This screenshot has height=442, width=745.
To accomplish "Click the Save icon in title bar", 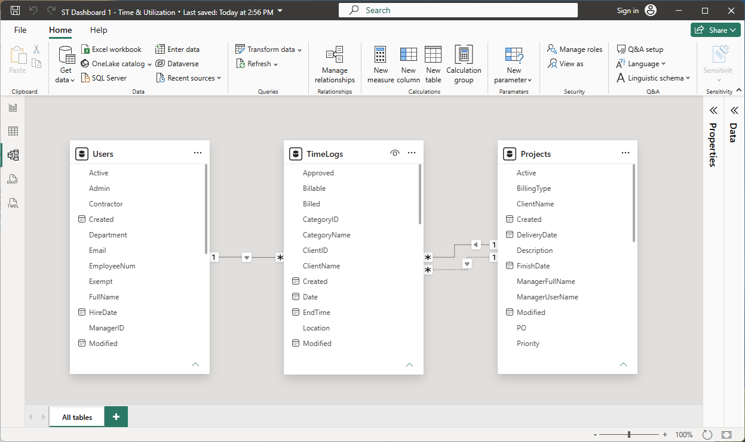I will click(16, 11).
